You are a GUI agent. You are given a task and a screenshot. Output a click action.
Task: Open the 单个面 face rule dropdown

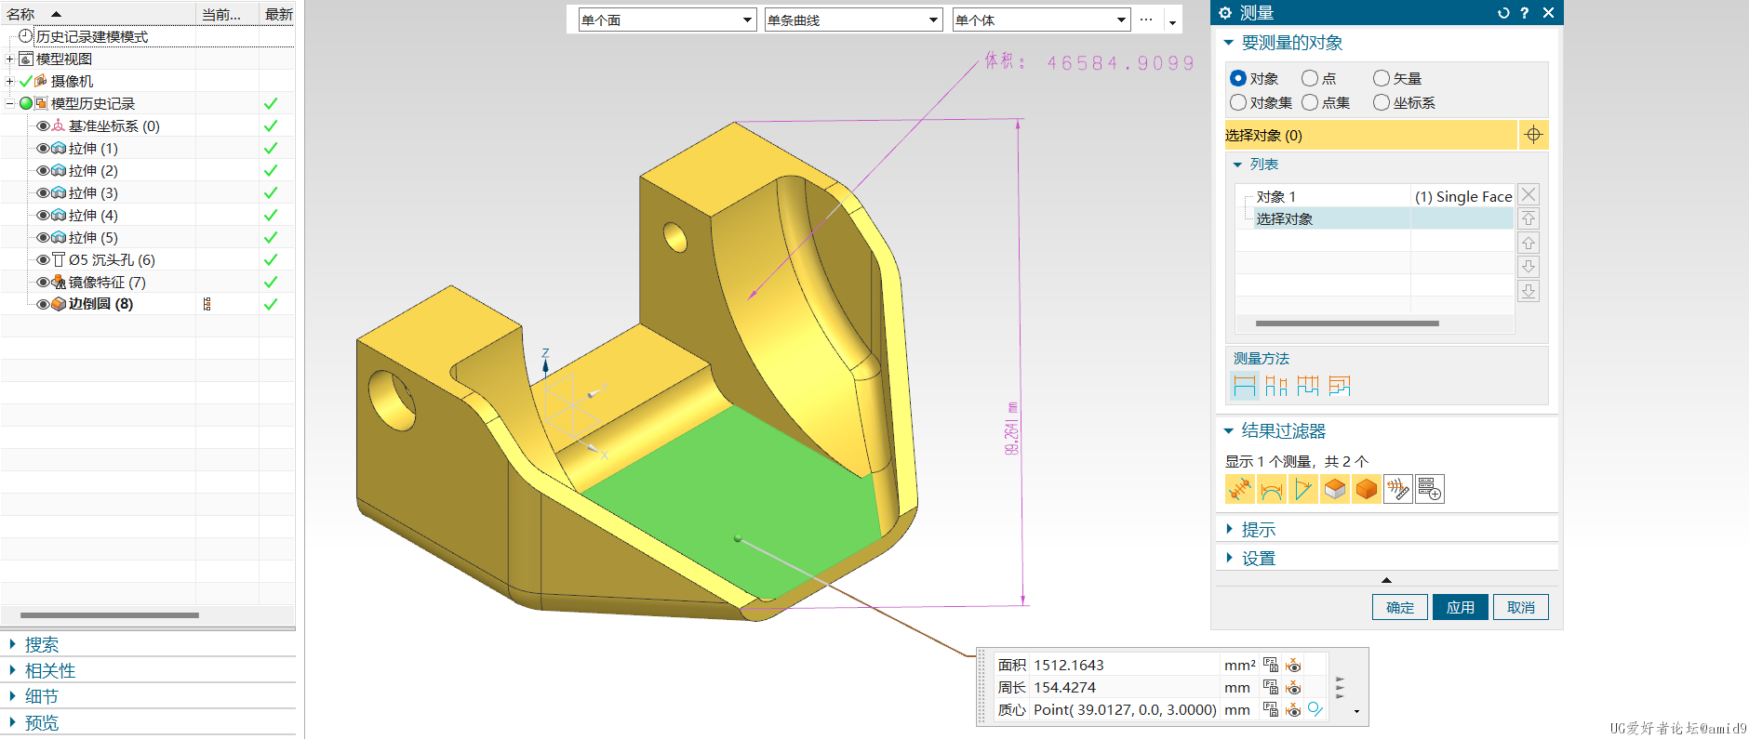pos(667,20)
